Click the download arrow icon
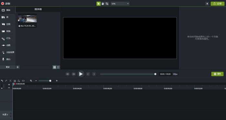The image size is (226, 120). pos(207,4)
